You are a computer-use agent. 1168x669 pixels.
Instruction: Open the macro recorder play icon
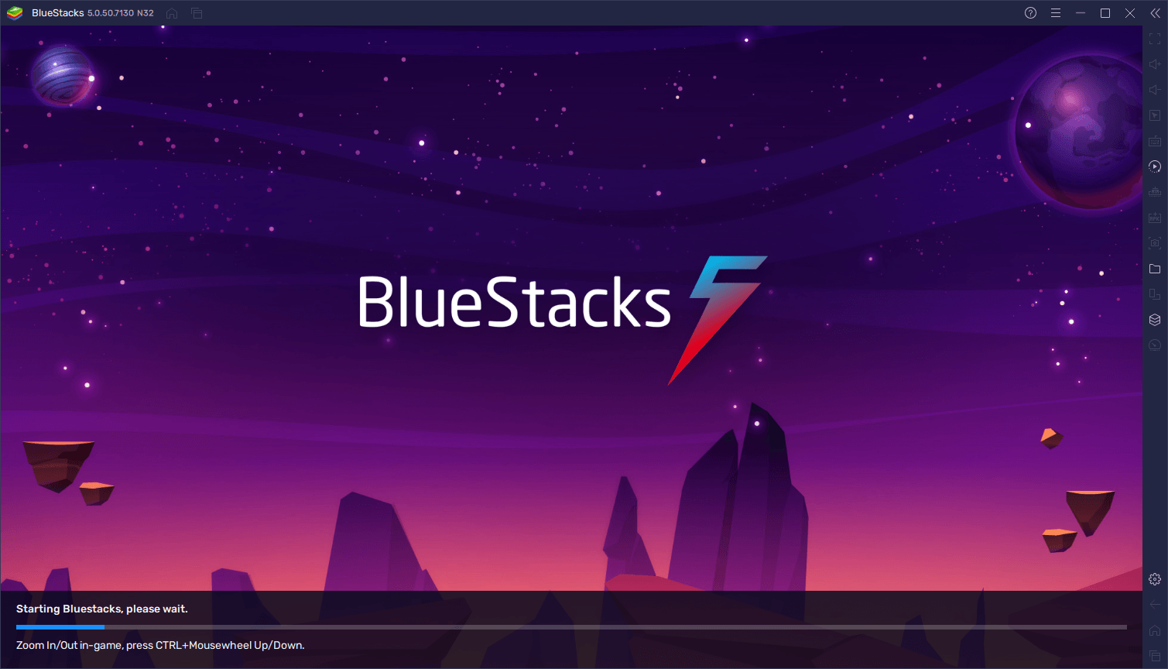(x=1155, y=166)
